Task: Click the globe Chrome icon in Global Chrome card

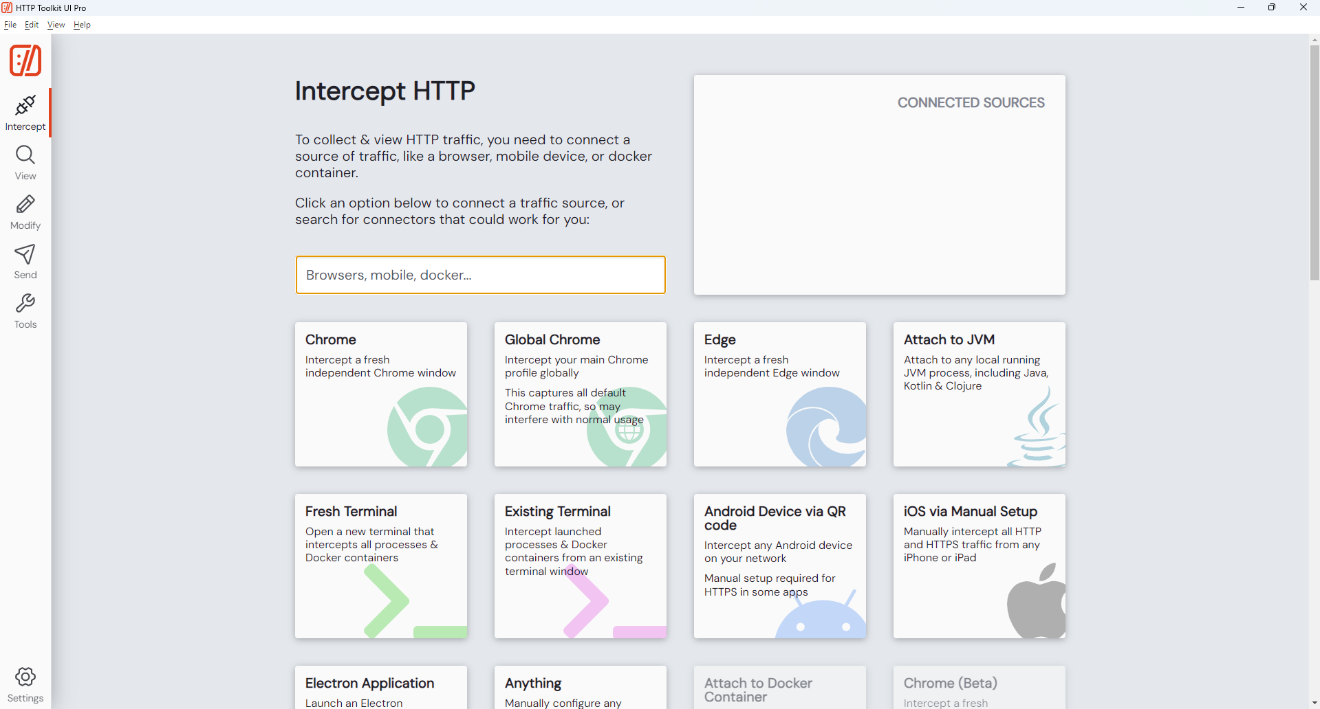Action: pos(627,427)
